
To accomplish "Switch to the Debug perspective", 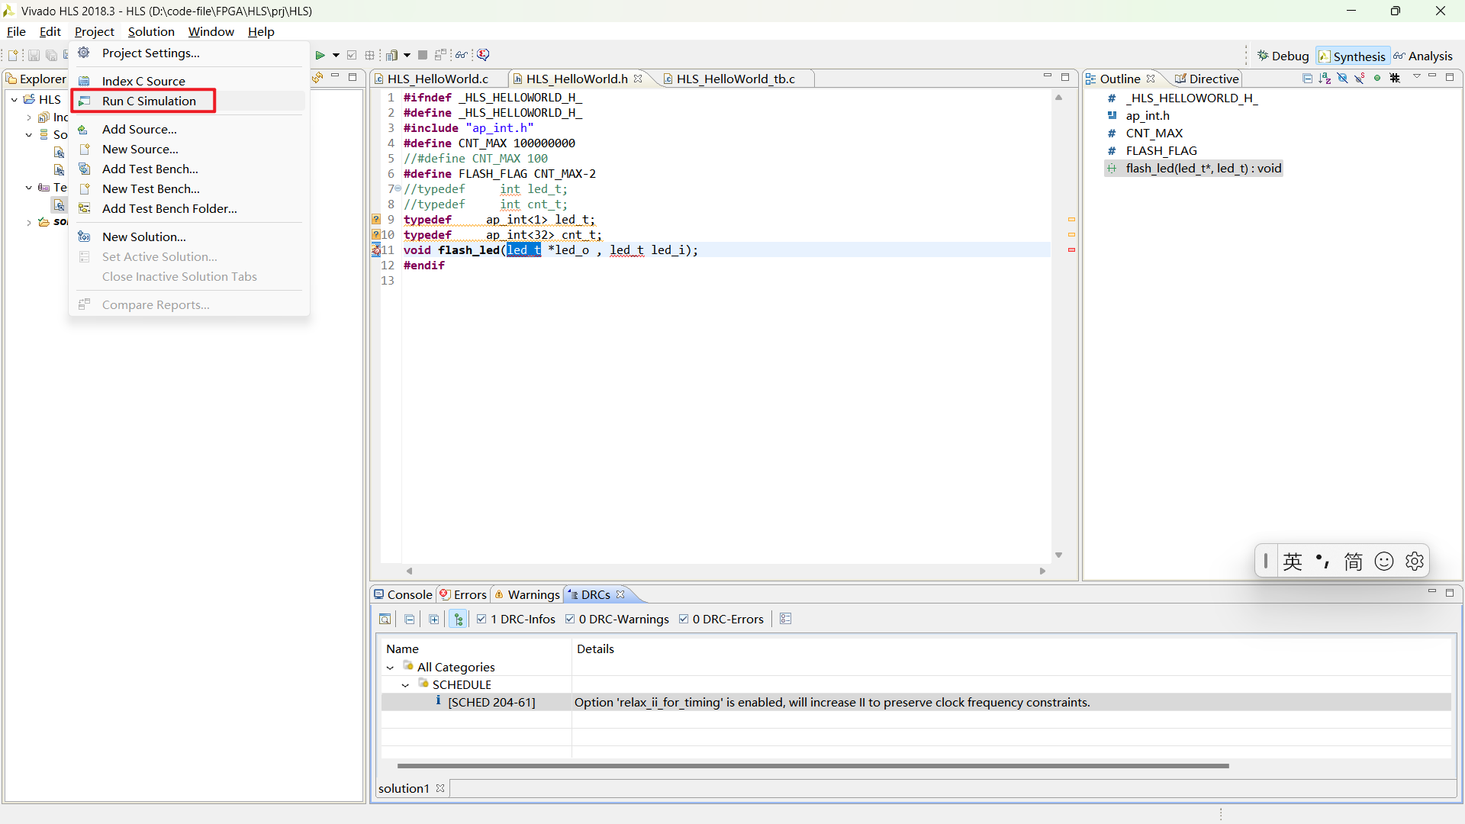I will pyautogui.click(x=1283, y=56).
